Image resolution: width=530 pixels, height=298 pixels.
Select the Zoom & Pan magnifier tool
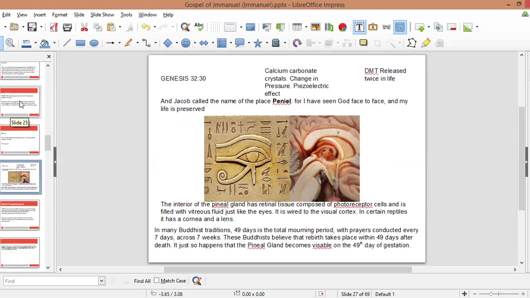(x=10, y=43)
